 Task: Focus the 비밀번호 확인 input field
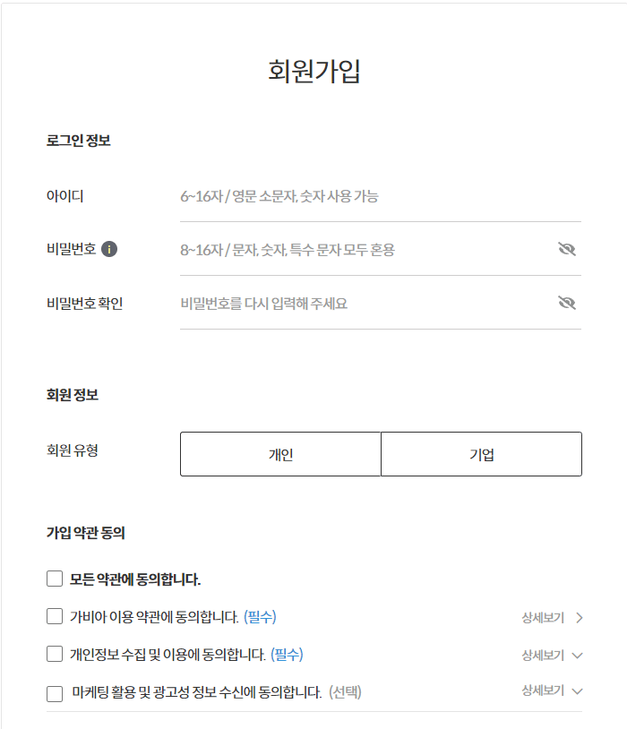[x=358, y=302]
